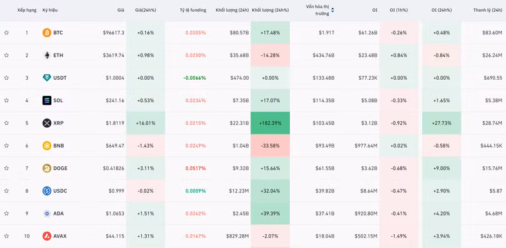Click ETH price $3619.74
This screenshot has width=506, height=248.
click(114, 55)
